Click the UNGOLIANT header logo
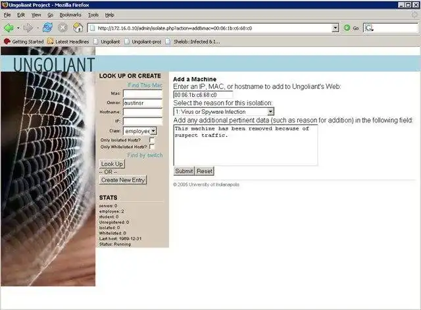Screen dimensions: 421x310 (54, 65)
